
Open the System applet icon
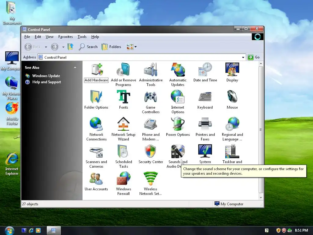(x=205, y=154)
